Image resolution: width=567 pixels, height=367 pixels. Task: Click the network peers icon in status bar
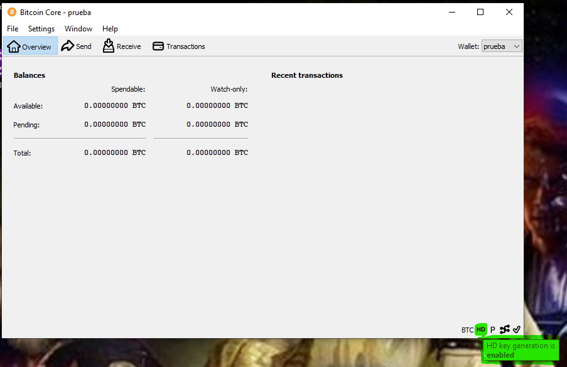[504, 329]
